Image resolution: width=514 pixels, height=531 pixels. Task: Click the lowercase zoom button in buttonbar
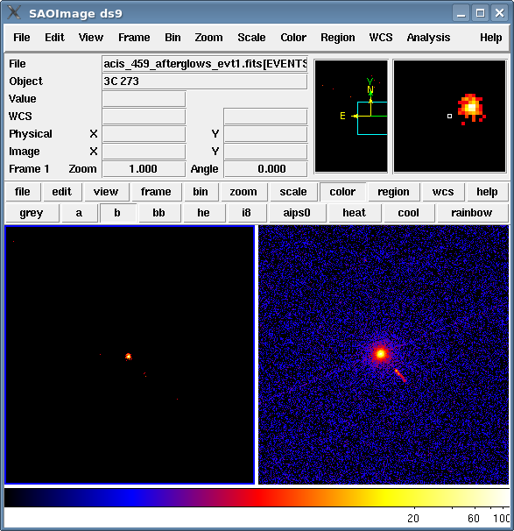(243, 192)
